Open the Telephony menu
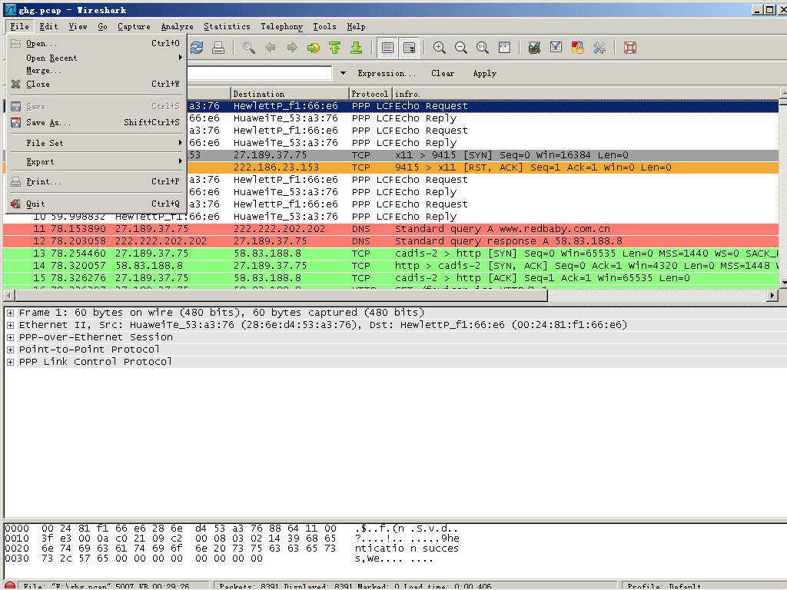Screen dimensions: 787x590 tap(281, 27)
